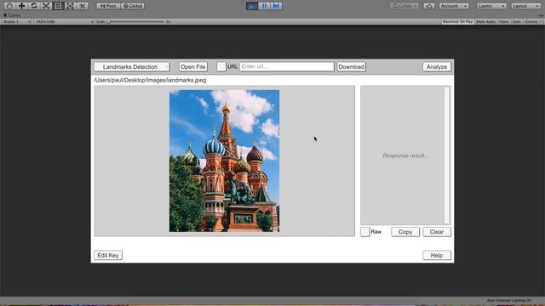Image resolution: width=545 pixels, height=306 pixels.
Task: Select the Rect transform tool
Action: (58, 6)
